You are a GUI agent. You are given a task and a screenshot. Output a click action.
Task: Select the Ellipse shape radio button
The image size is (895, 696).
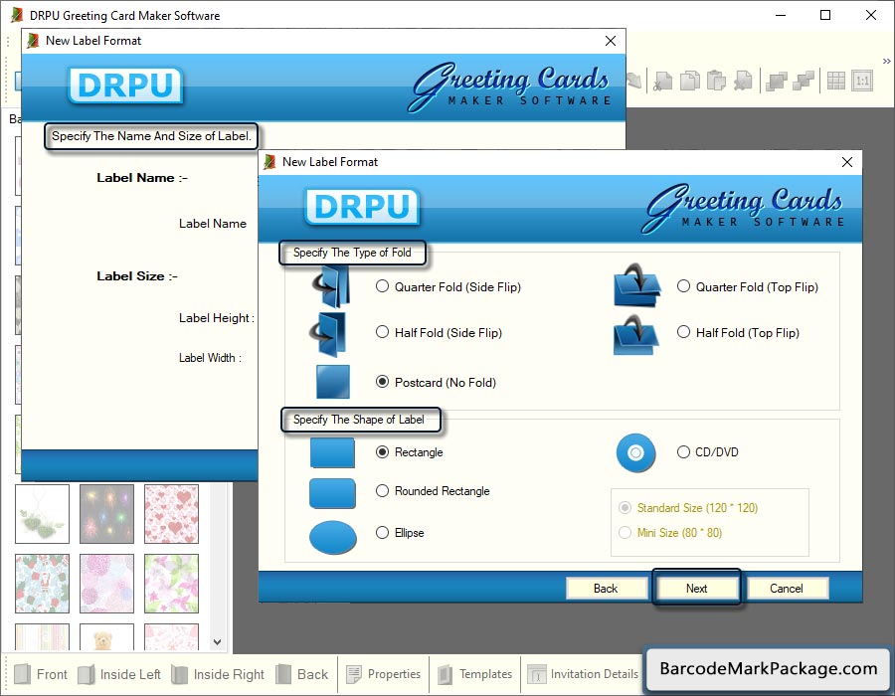[383, 532]
